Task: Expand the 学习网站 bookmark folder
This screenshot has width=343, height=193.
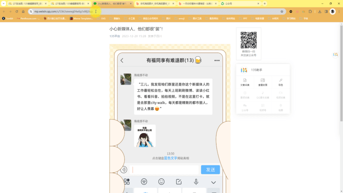Action: pyautogui.click(x=289, y=18)
